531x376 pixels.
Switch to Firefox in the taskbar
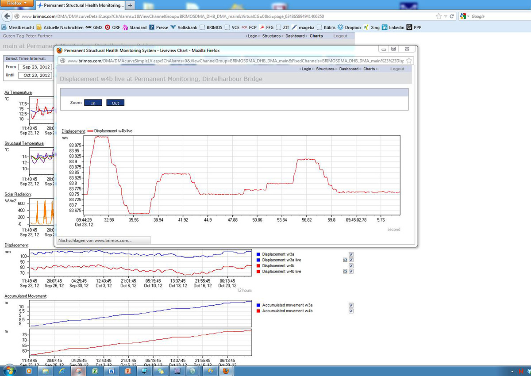[x=226, y=371]
